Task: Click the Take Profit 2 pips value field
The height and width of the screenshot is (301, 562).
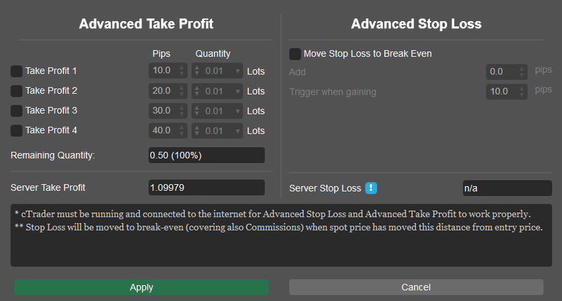Action: (x=168, y=91)
